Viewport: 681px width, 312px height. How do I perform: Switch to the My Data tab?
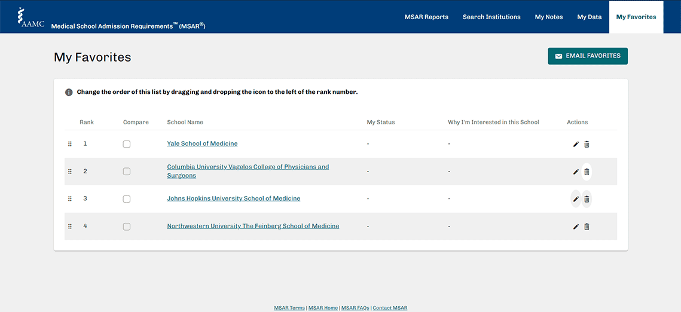[x=590, y=17]
